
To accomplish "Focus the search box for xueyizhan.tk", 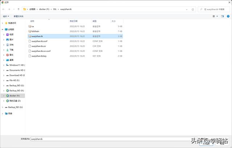I will [214, 9].
